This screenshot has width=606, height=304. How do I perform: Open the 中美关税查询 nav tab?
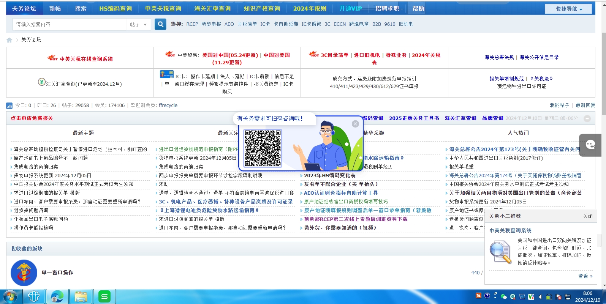pos(163,8)
